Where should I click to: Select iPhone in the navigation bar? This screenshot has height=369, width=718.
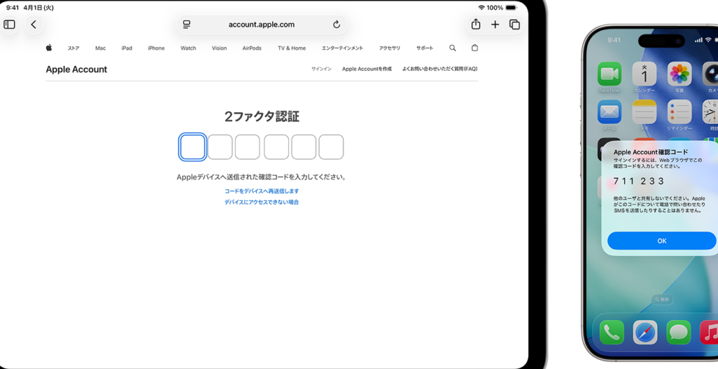click(x=156, y=48)
